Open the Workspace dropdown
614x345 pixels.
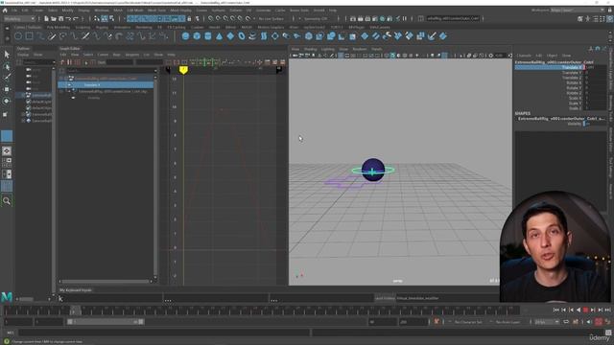(578, 10)
